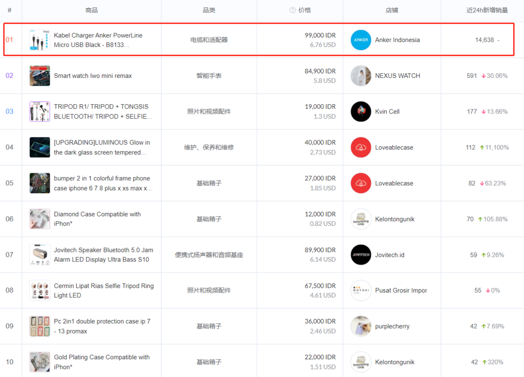Sort by the 近24h新增销量 column header

tap(487, 10)
